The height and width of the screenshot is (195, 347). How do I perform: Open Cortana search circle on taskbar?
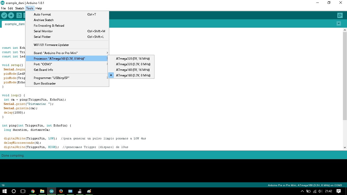tap(14, 191)
